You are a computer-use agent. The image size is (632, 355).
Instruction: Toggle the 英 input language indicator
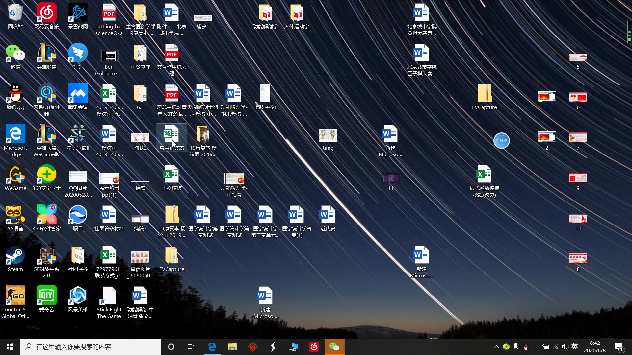(575, 347)
